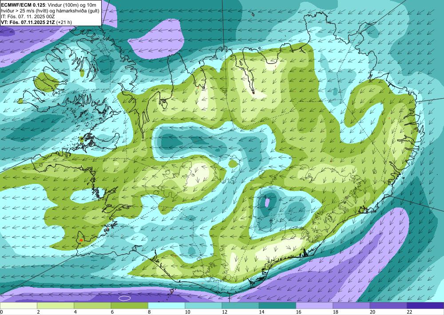Select the 6–8 m/s olive green legend swatch
Viewport: 444px width, 315px height.
129,306
